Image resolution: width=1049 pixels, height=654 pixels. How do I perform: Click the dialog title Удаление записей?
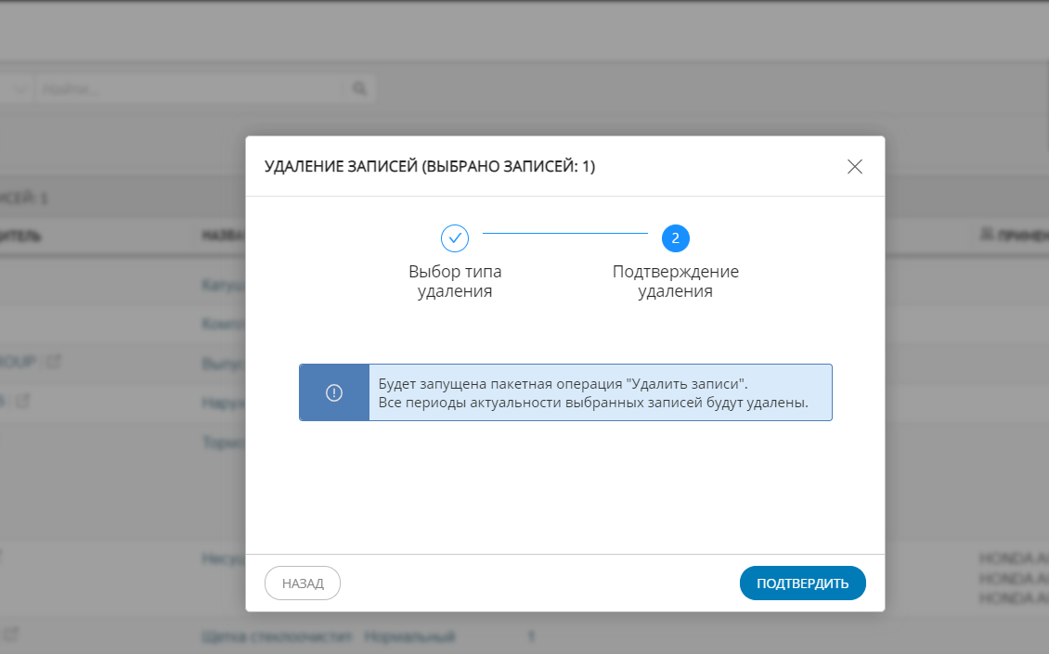click(430, 166)
